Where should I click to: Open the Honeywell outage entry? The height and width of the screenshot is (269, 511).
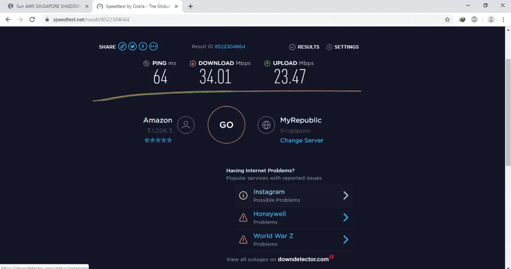click(x=294, y=218)
